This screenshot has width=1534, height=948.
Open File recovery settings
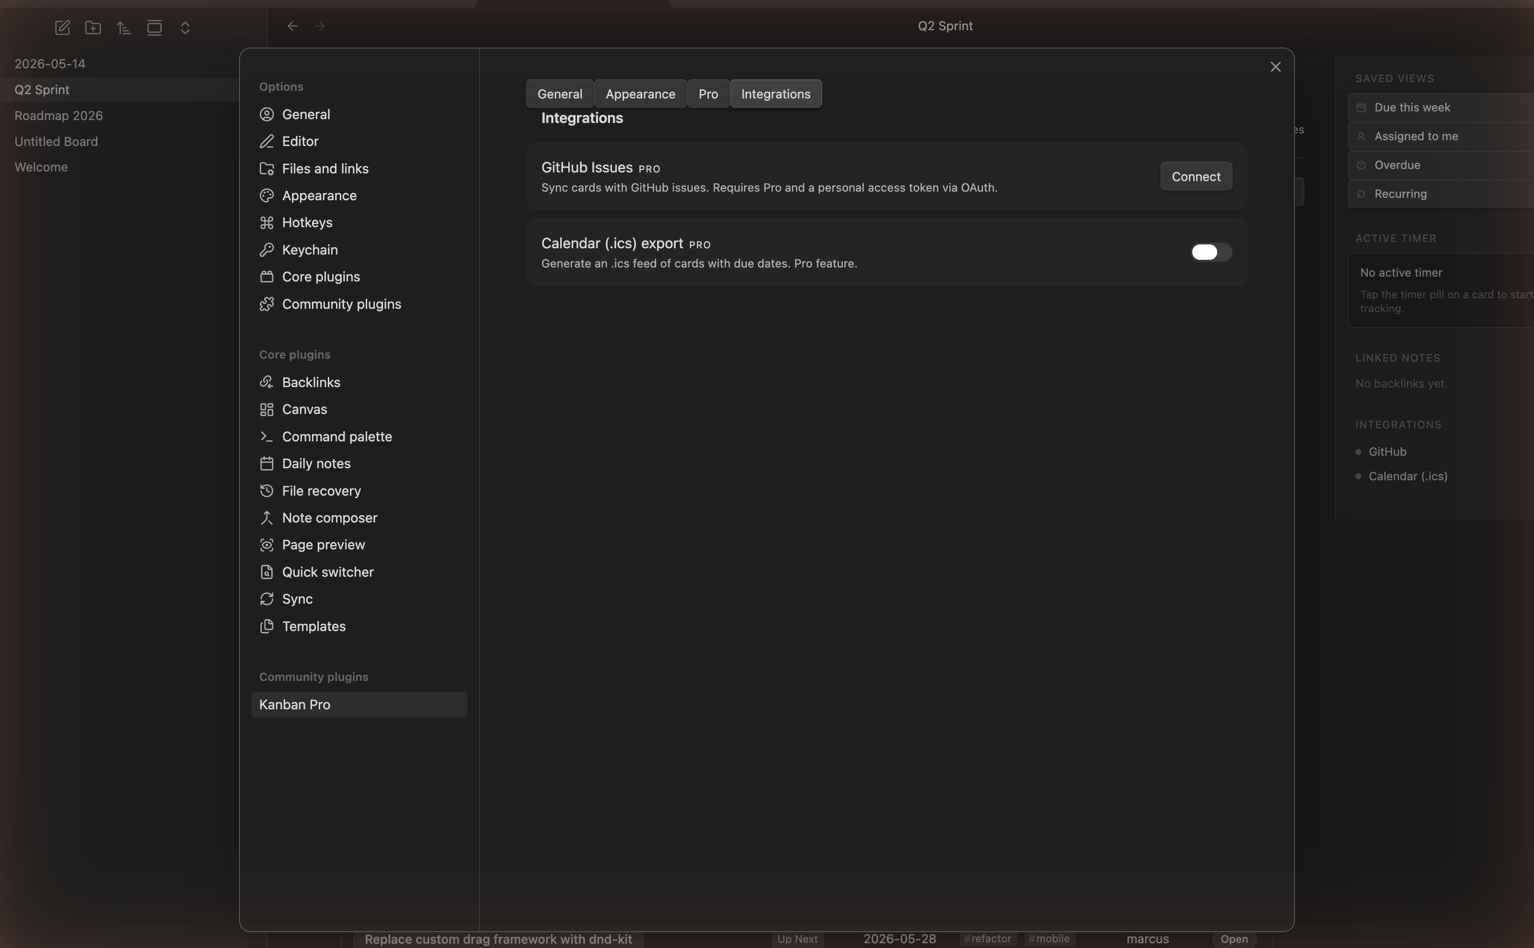[359, 491]
